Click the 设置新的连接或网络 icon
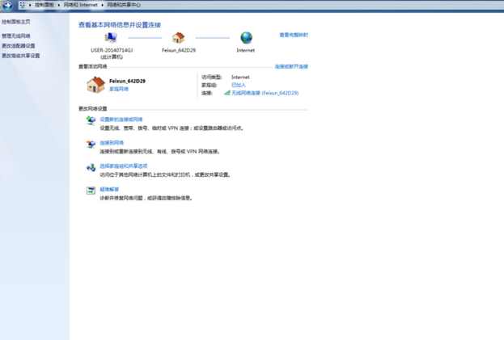The height and width of the screenshot is (340, 504). [x=91, y=120]
